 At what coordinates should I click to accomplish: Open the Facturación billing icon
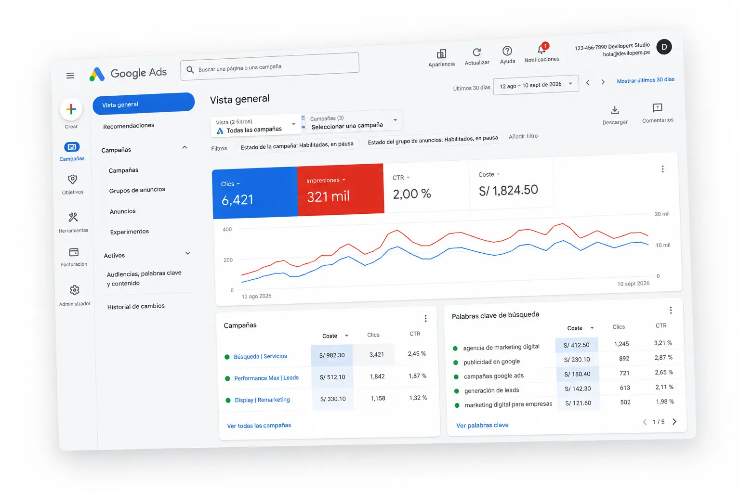[x=74, y=252]
